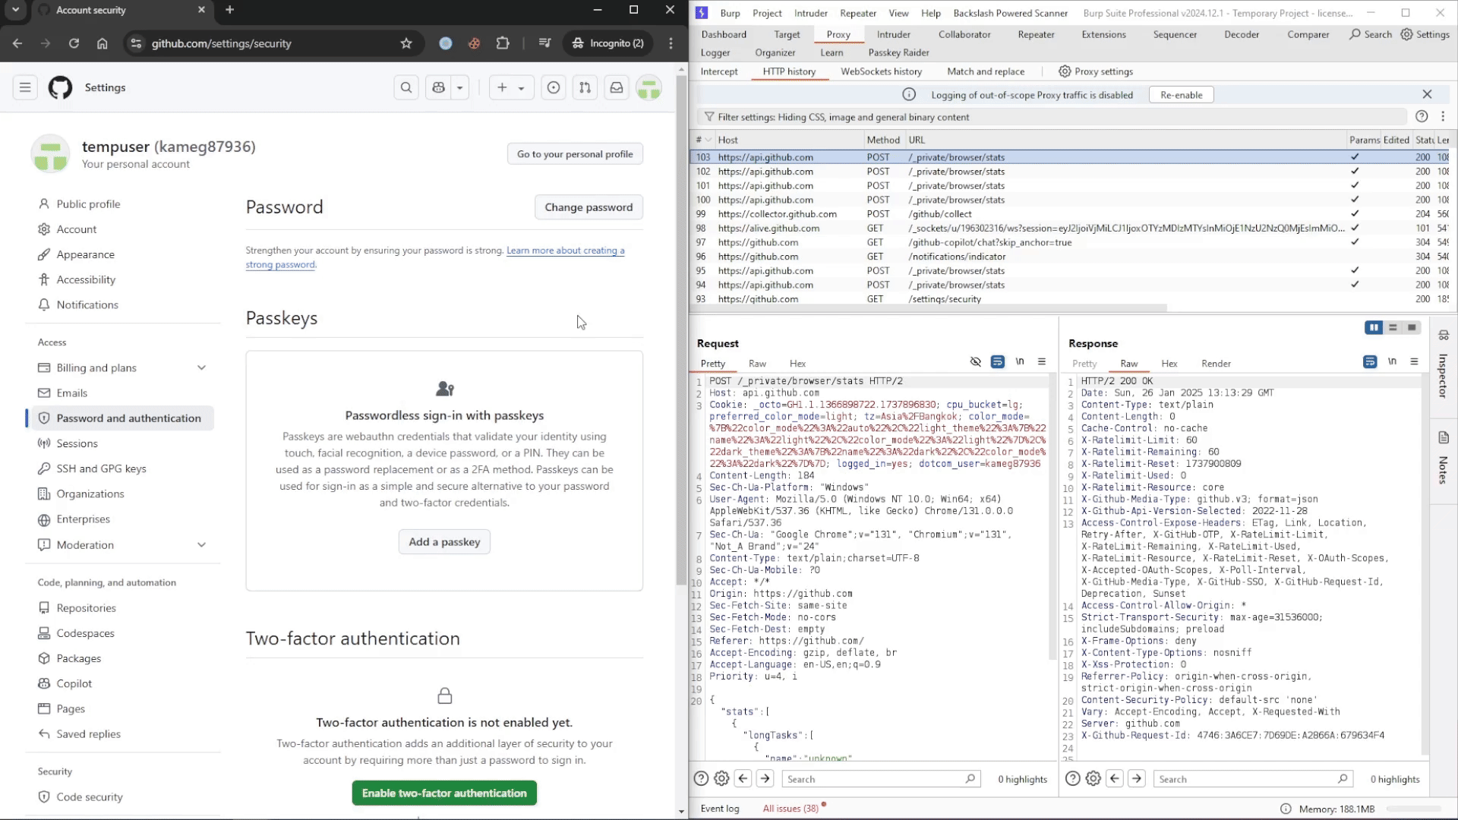Open HTTP history three-dot options menu
Viewport: 1458px width, 820px height.
(1443, 116)
